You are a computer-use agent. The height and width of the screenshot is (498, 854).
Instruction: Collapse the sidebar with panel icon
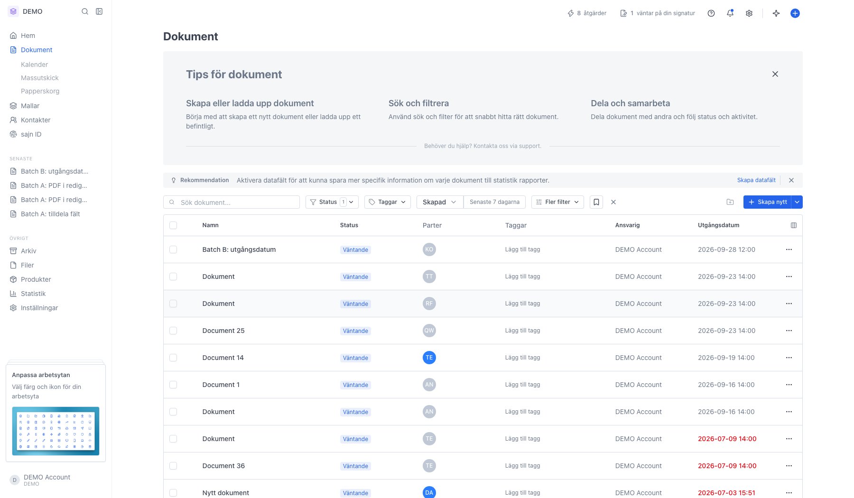coord(99,11)
